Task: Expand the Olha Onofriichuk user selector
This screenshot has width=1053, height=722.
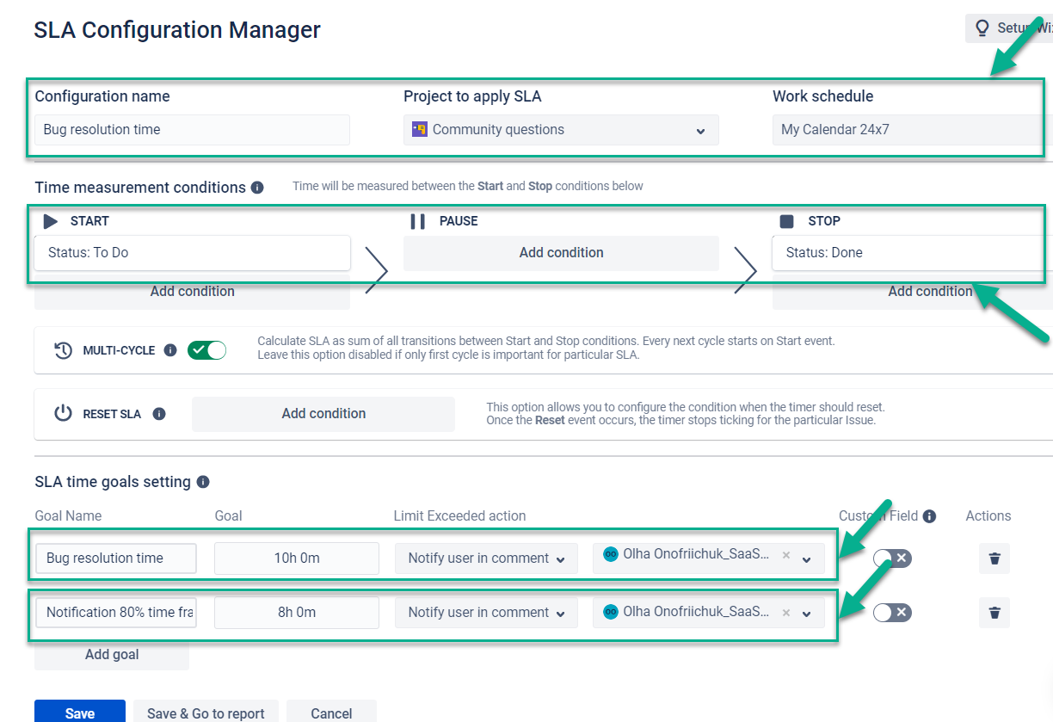Action: pos(806,558)
